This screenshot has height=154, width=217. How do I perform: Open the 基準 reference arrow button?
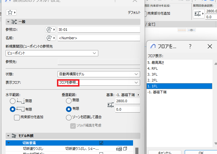(x=138, y=95)
